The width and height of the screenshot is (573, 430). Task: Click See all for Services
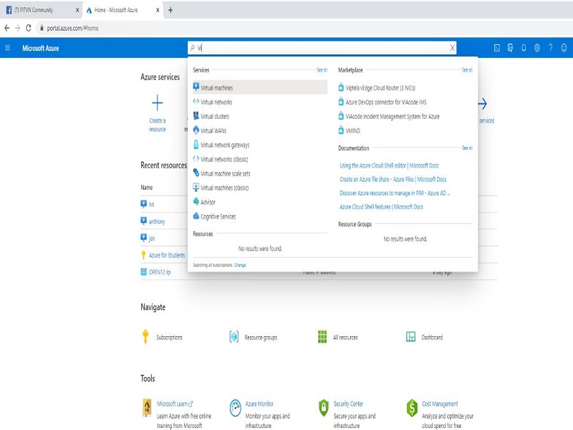322,70
